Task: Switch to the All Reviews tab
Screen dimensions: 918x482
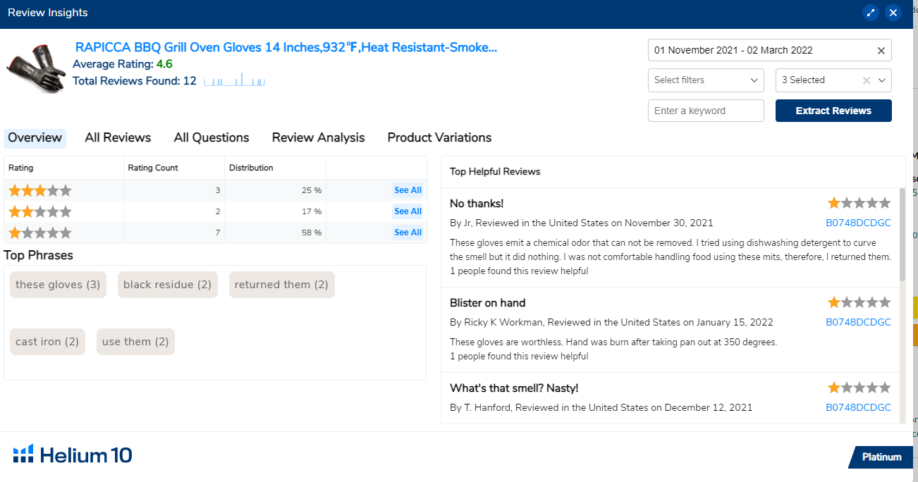Action: [118, 138]
